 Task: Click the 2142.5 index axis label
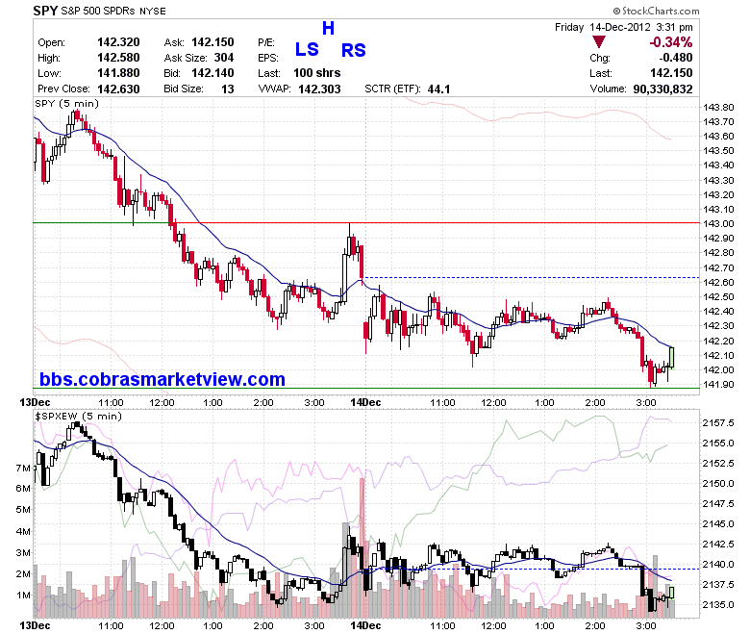(x=718, y=544)
